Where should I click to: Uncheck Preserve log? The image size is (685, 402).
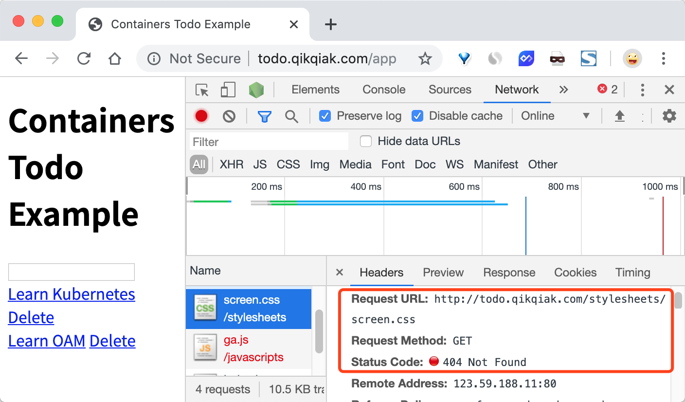(325, 116)
